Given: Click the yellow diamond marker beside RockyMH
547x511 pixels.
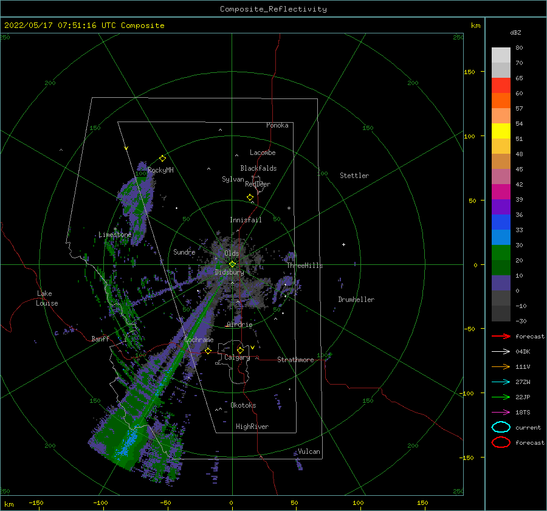Looking at the screenshot, I should pos(162,159).
